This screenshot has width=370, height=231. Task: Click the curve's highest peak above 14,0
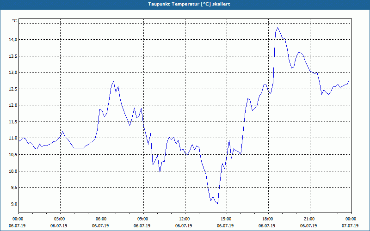click(278, 28)
